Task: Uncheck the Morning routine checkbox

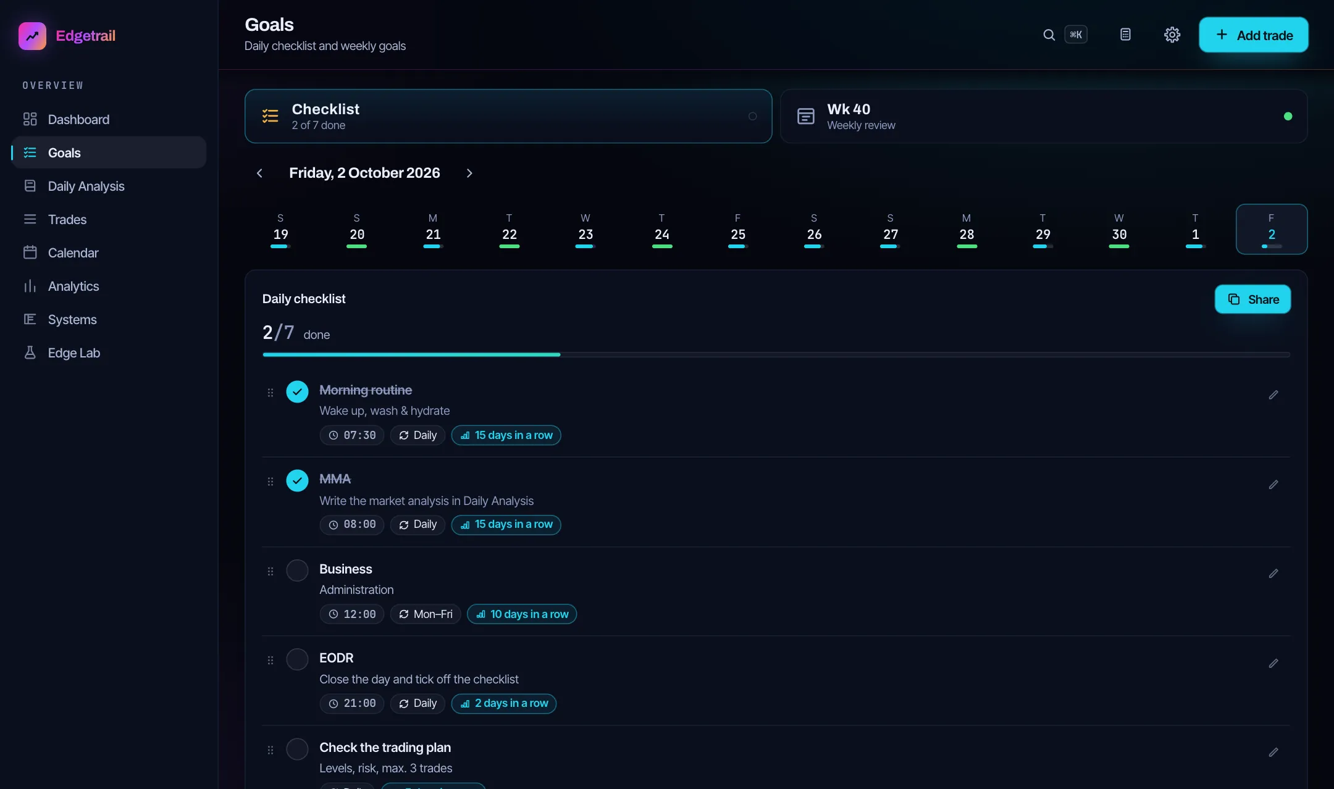Action: (297, 391)
